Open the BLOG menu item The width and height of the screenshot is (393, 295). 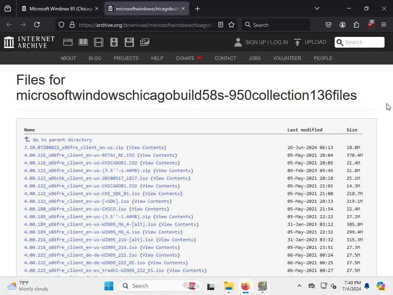point(95,58)
